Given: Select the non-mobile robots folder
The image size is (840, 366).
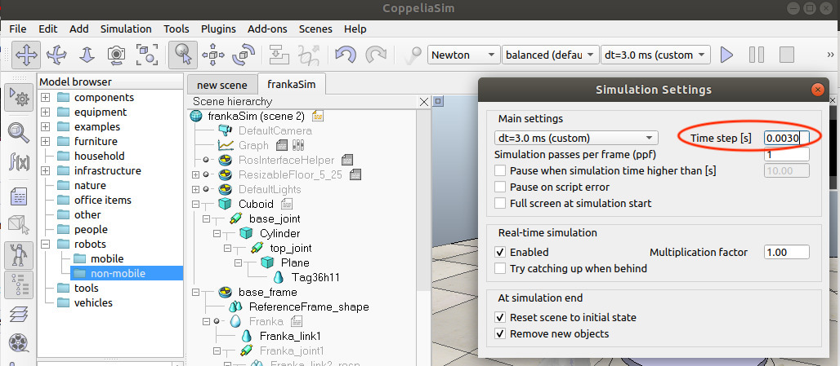Looking at the screenshot, I should pos(118,273).
